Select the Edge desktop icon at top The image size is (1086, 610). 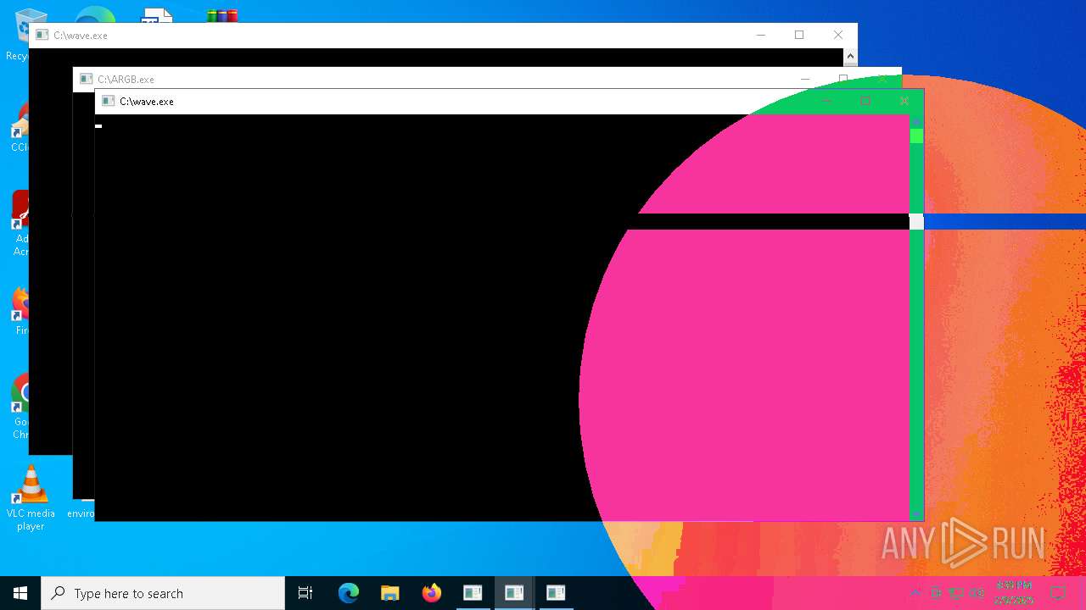(95, 14)
